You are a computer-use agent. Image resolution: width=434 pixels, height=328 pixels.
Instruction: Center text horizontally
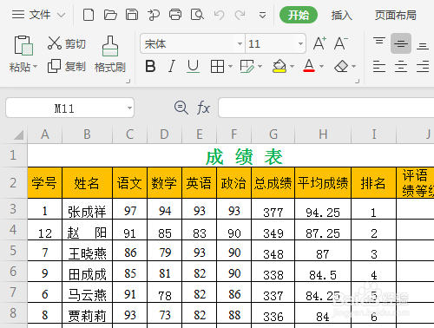pyautogui.click(x=401, y=67)
